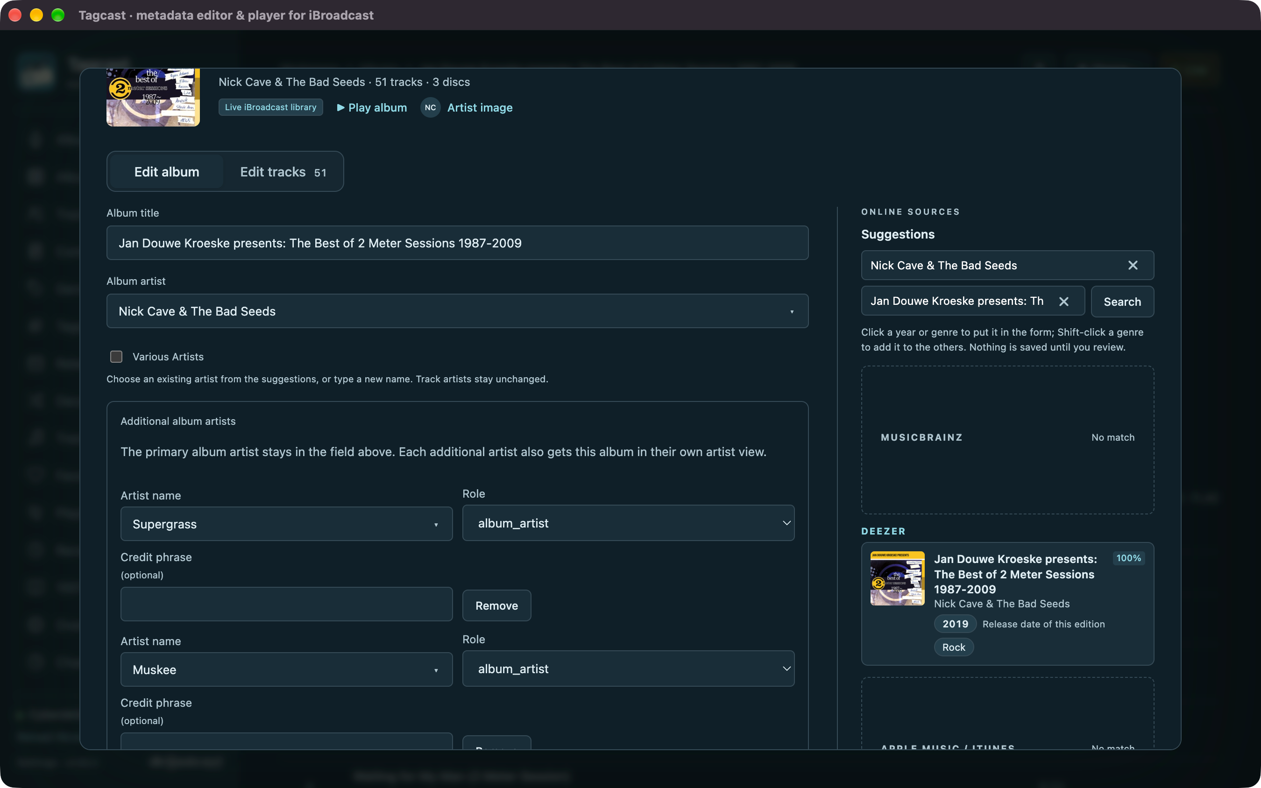1261x788 pixels.
Task: Apply the 2019 year chip from Deezer
Action: pyautogui.click(x=955, y=624)
